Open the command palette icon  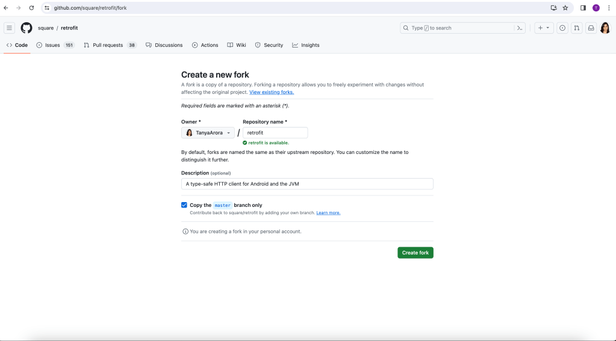point(519,28)
